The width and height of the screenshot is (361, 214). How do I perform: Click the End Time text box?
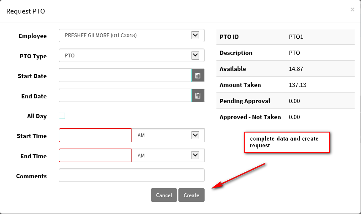coord(95,155)
